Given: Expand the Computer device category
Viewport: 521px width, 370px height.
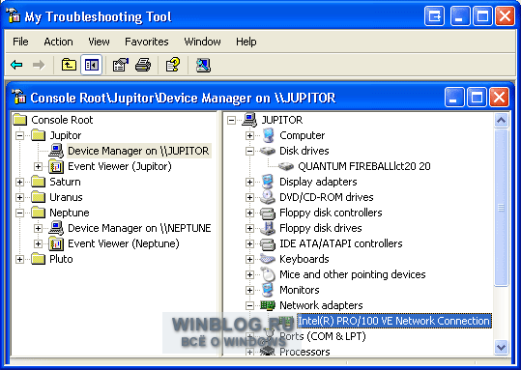Looking at the screenshot, I should 249,135.
